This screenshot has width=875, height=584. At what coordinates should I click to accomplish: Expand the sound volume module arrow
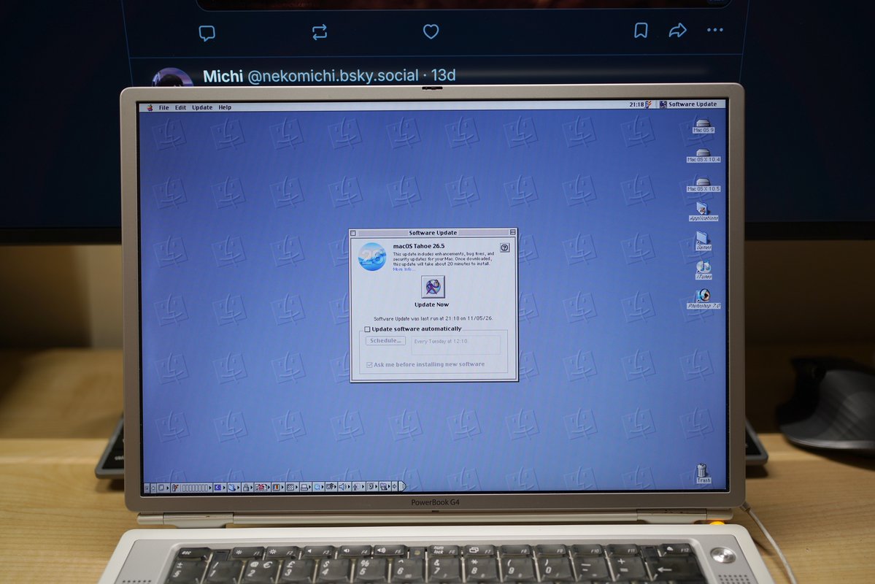[349, 488]
